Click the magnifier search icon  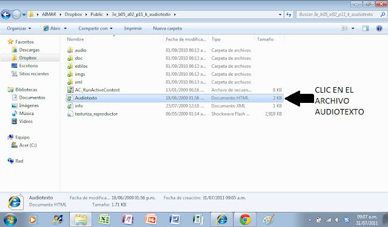pos(383,15)
